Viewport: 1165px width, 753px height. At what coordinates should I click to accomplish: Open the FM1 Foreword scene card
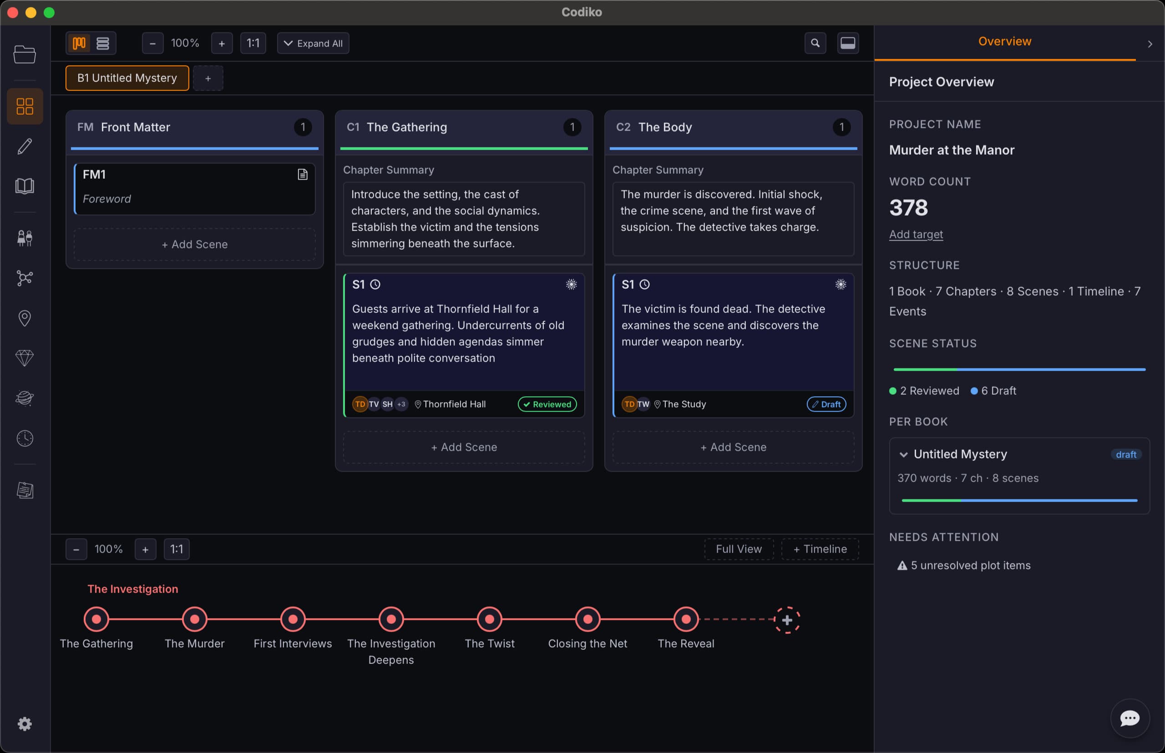click(x=195, y=189)
